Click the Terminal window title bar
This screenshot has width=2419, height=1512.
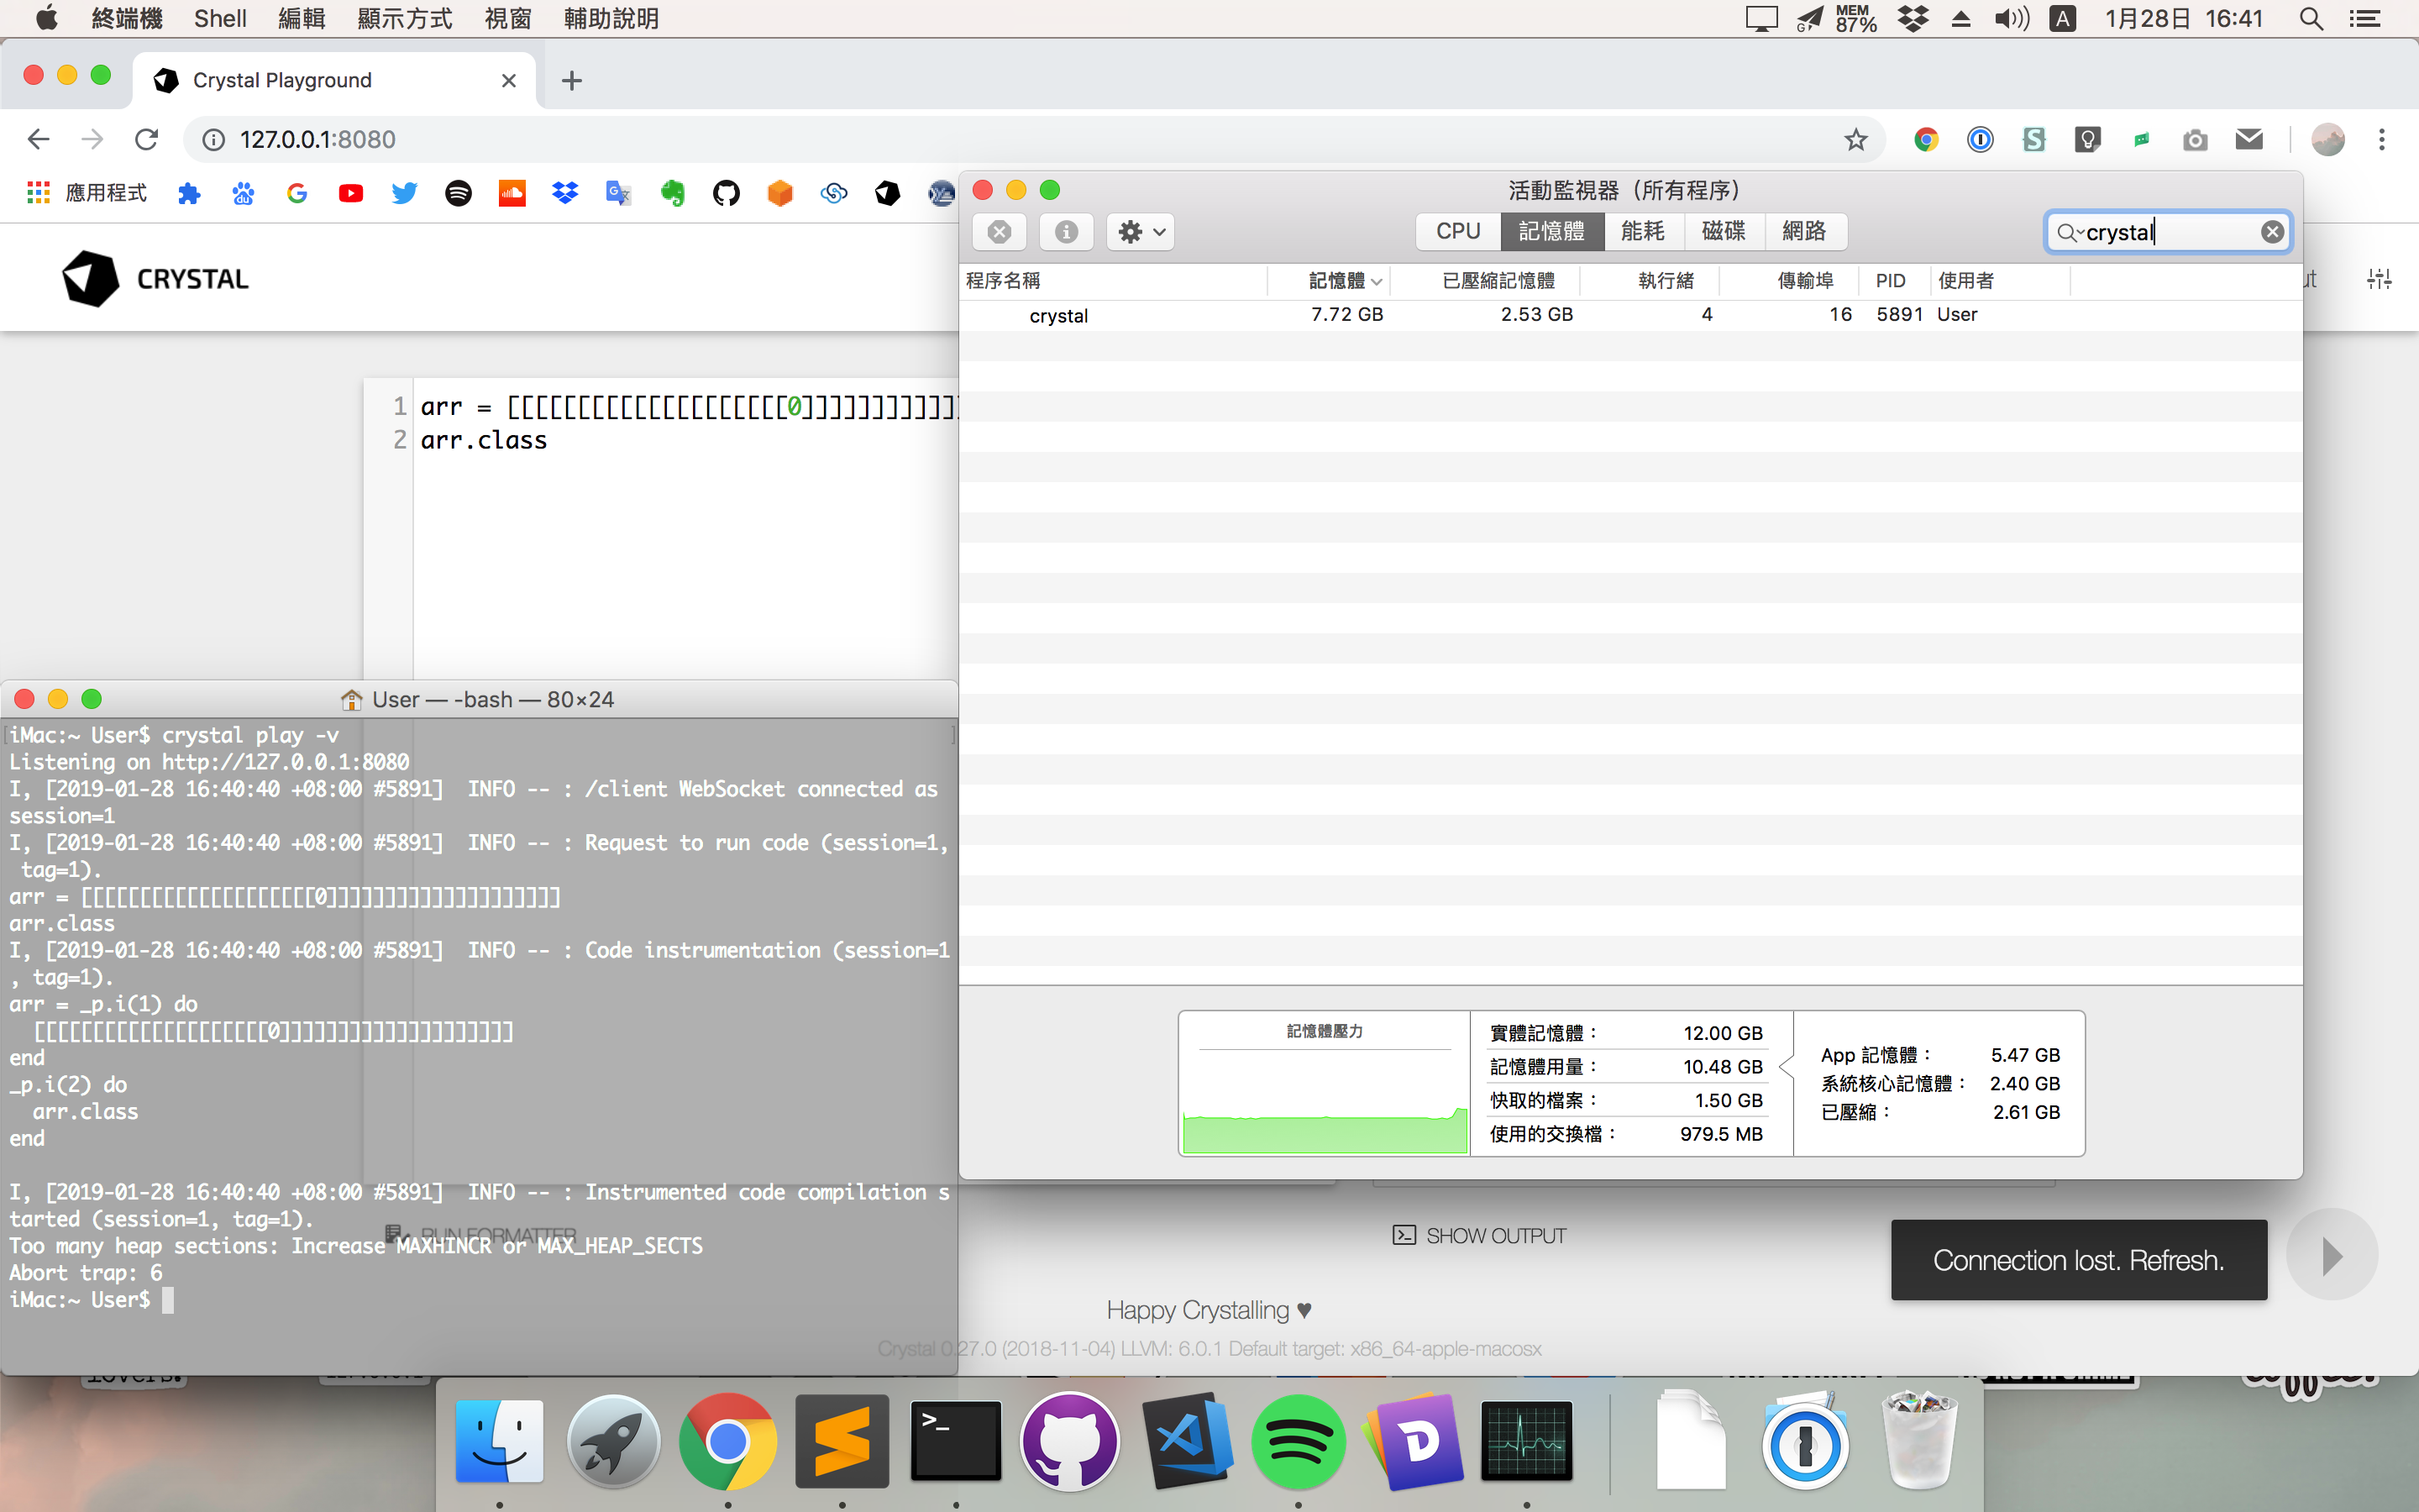pos(479,699)
